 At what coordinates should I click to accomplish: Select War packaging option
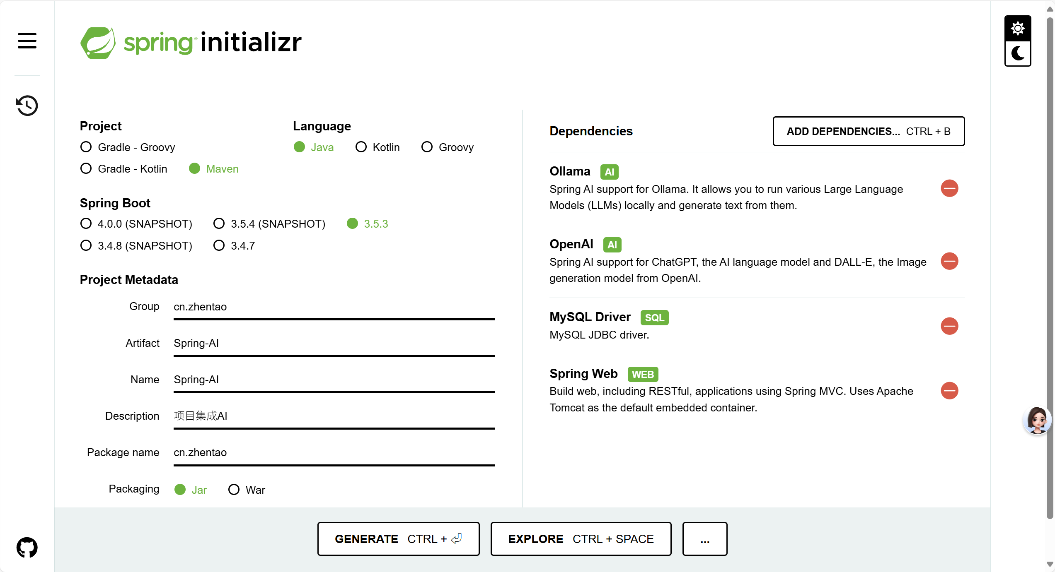[234, 490]
